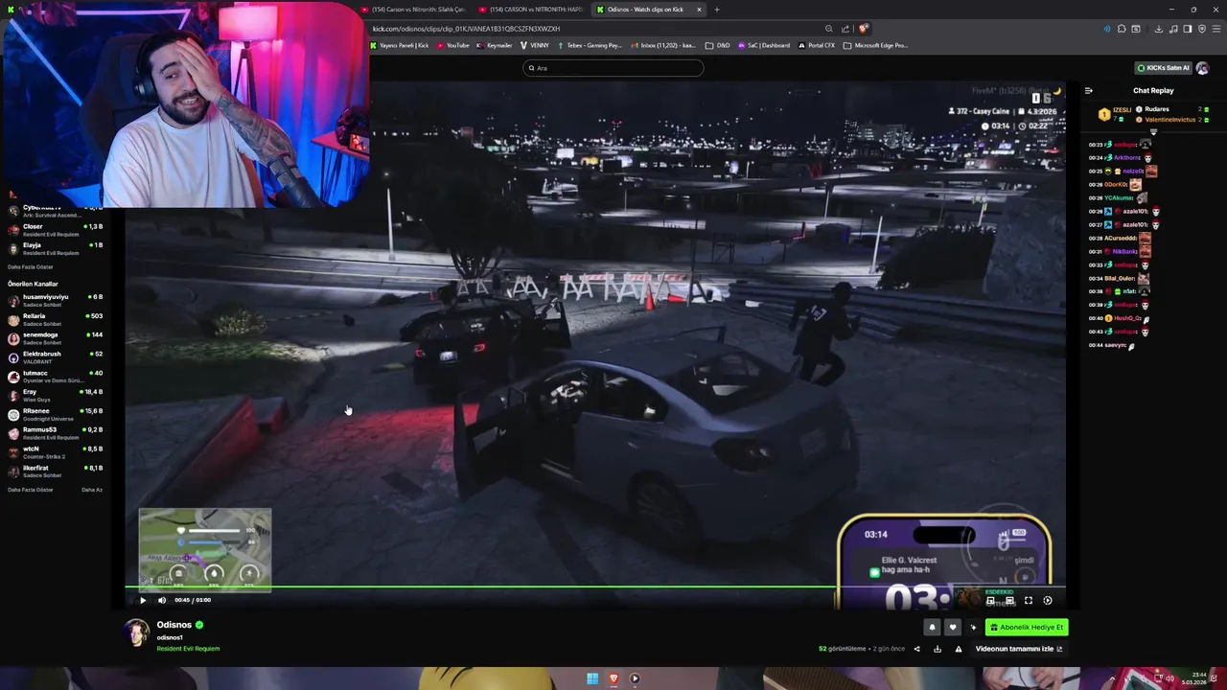This screenshot has width=1227, height=690.
Task: Open the browser hamburger menu
Action: pos(1215,29)
